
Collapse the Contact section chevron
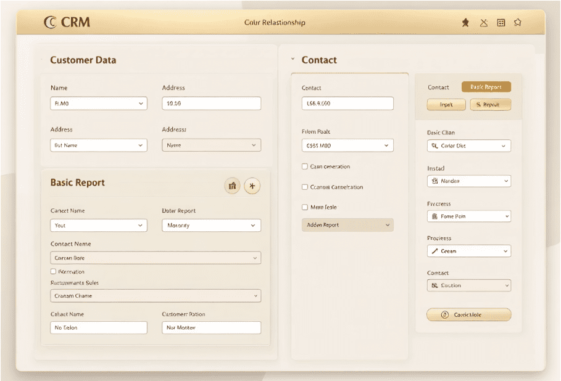click(x=293, y=60)
